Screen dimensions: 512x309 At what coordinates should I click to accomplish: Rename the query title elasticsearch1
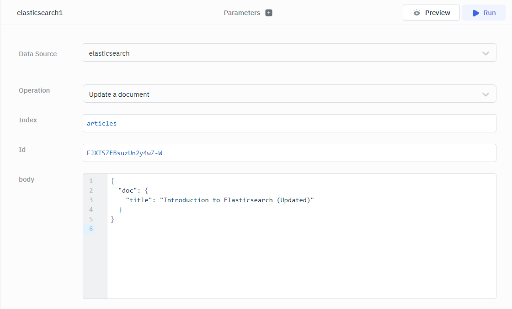pyautogui.click(x=40, y=13)
